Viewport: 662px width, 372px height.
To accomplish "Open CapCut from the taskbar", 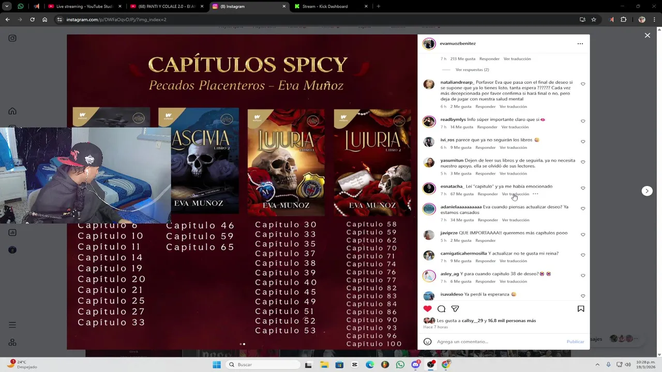I will (x=355, y=365).
